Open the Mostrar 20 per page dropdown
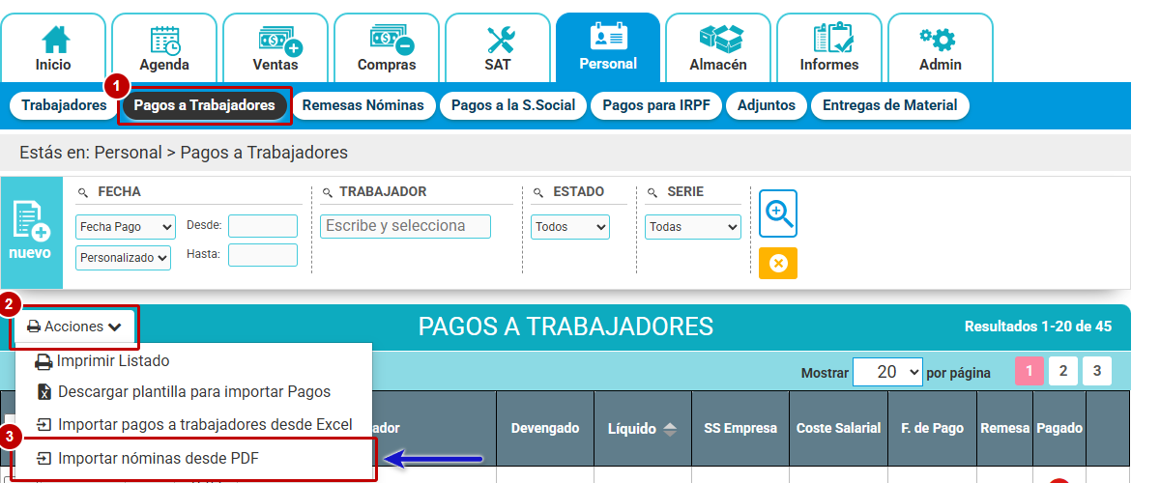The image size is (1160, 483). (x=887, y=372)
